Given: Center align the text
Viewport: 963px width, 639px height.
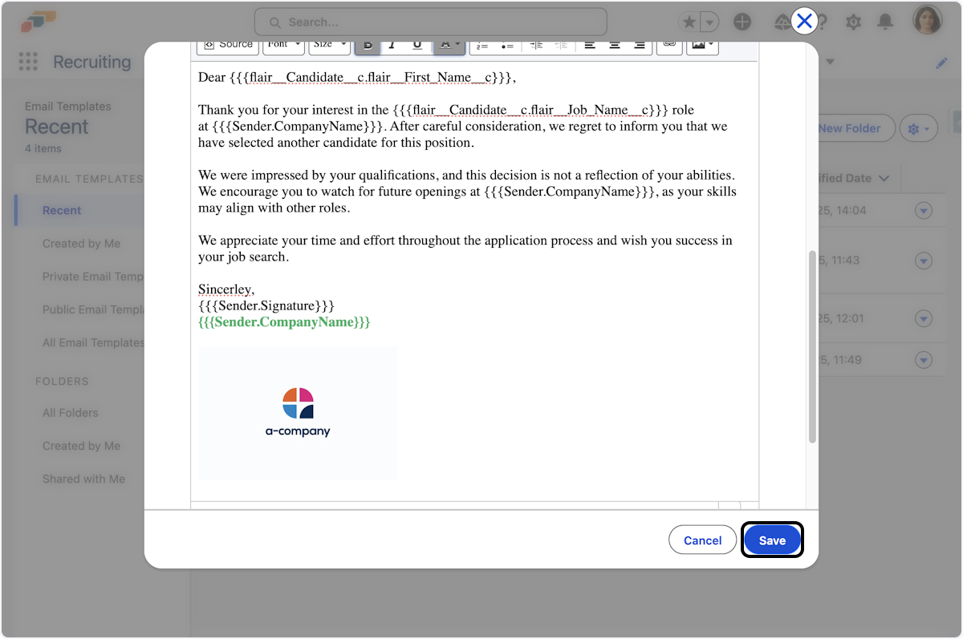Looking at the screenshot, I should tap(615, 46).
